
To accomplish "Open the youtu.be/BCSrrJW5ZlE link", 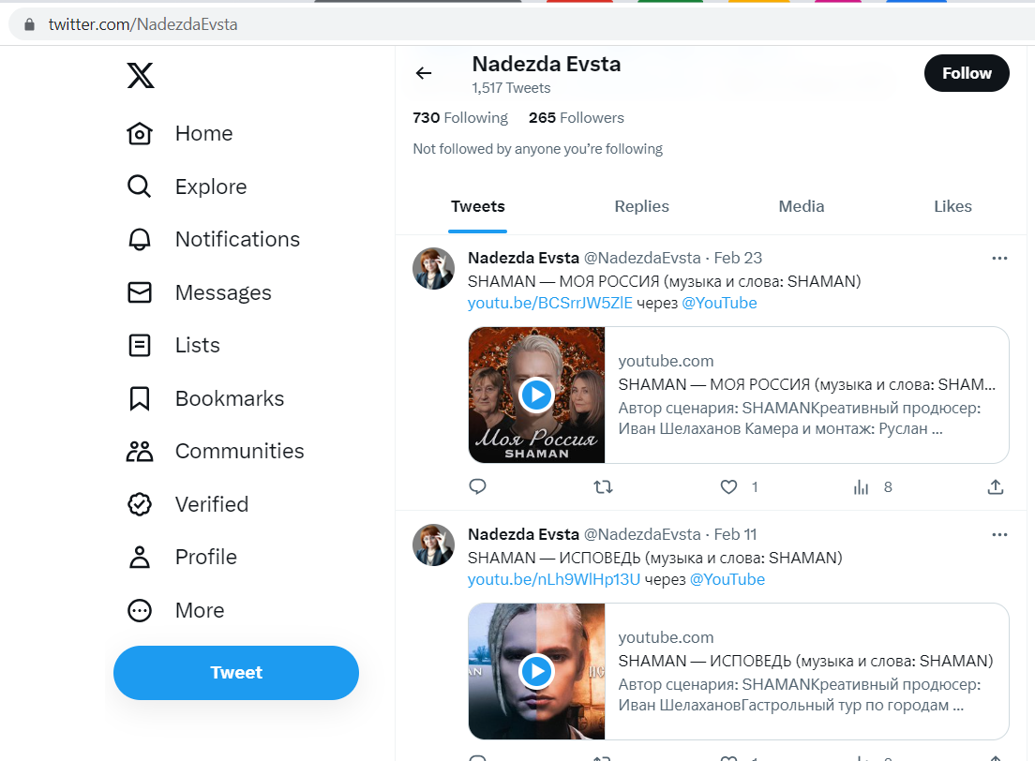I will [549, 303].
